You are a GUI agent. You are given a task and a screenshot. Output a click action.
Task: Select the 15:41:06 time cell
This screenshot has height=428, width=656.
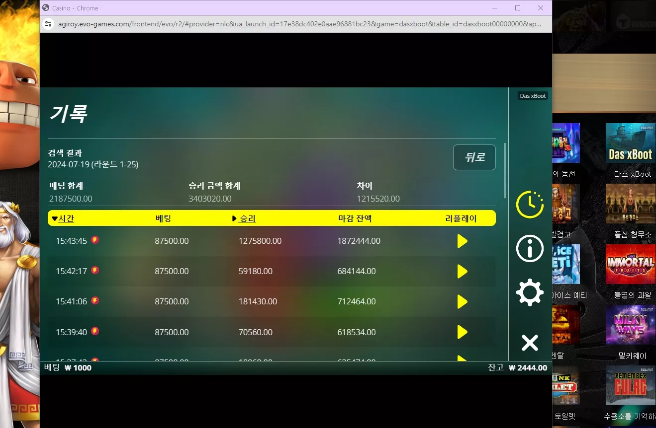point(71,302)
